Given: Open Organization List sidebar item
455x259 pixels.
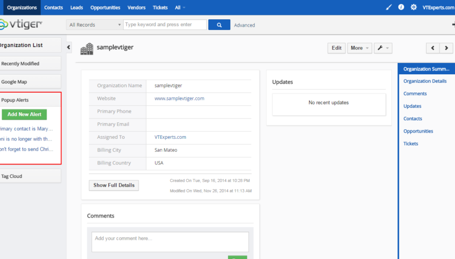Looking at the screenshot, I should point(30,45).
